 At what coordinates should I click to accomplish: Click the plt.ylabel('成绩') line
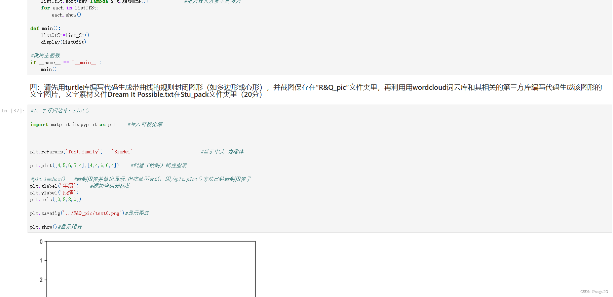click(54, 193)
